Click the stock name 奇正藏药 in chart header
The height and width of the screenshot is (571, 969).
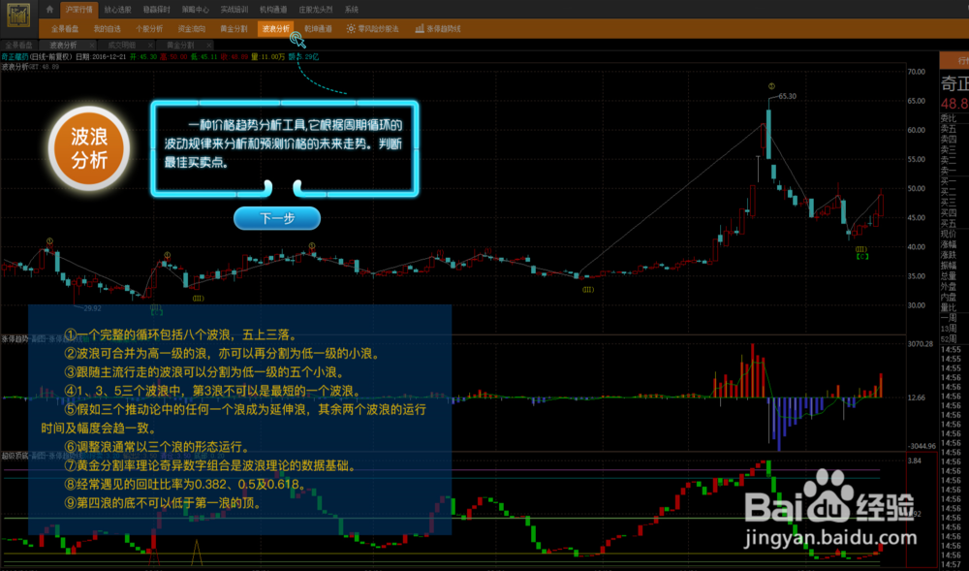click(15, 57)
